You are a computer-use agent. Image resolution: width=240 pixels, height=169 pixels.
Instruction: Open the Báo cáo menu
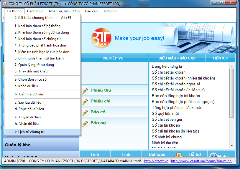[x=91, y=11]
